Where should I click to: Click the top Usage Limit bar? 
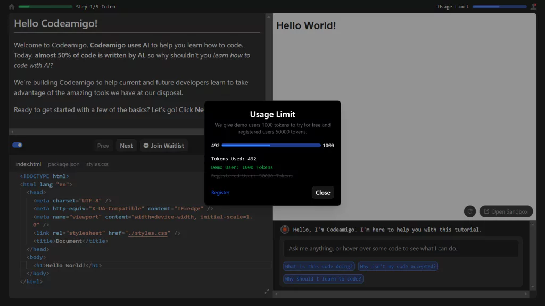pos(499,6)
